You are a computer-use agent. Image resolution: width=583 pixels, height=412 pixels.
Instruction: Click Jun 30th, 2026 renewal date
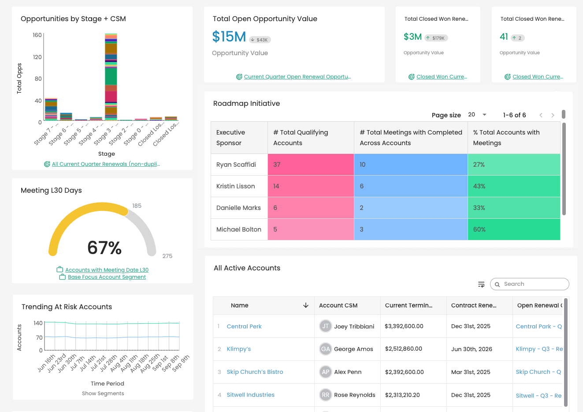pos(472,349)
